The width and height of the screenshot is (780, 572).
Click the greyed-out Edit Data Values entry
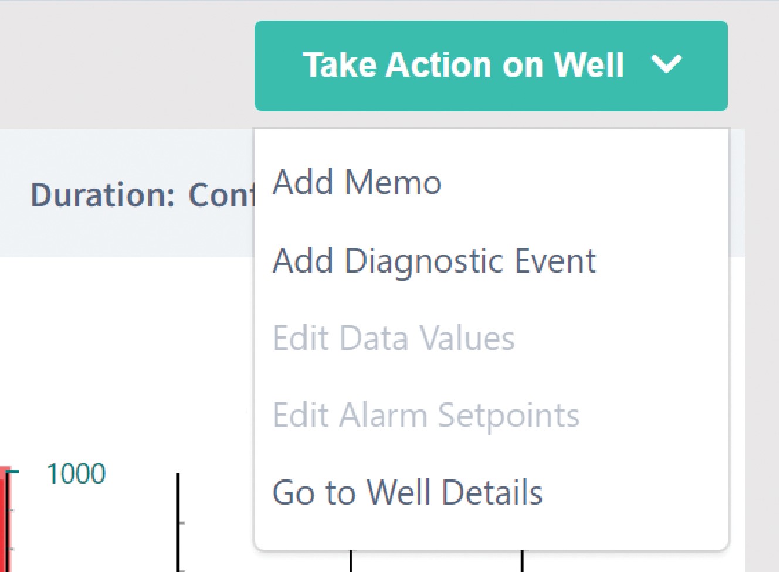394,338
